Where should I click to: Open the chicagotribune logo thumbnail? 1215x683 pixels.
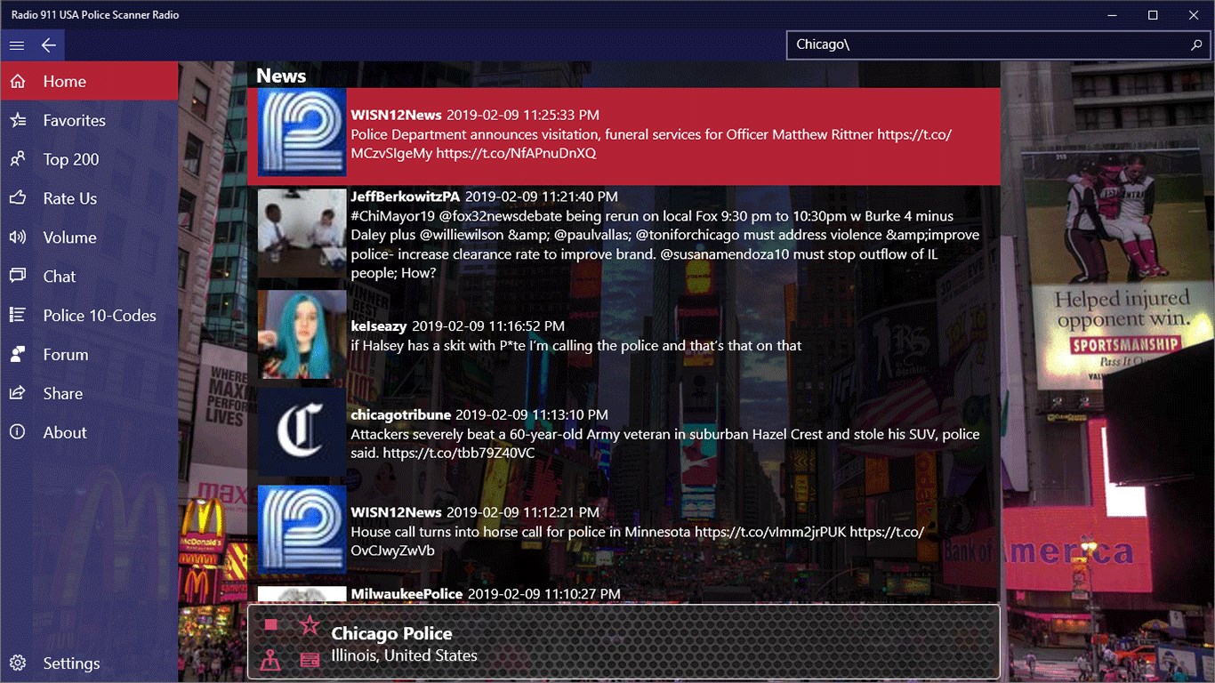302,432
